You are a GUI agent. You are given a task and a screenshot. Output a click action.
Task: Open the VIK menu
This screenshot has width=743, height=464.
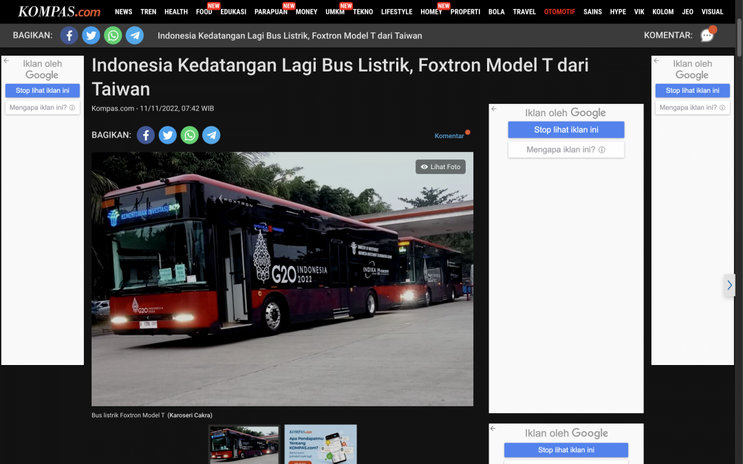click(x=639, y=12)
